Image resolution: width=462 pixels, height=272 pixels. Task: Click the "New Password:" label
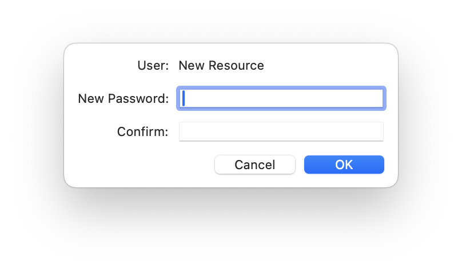point(123,99)
